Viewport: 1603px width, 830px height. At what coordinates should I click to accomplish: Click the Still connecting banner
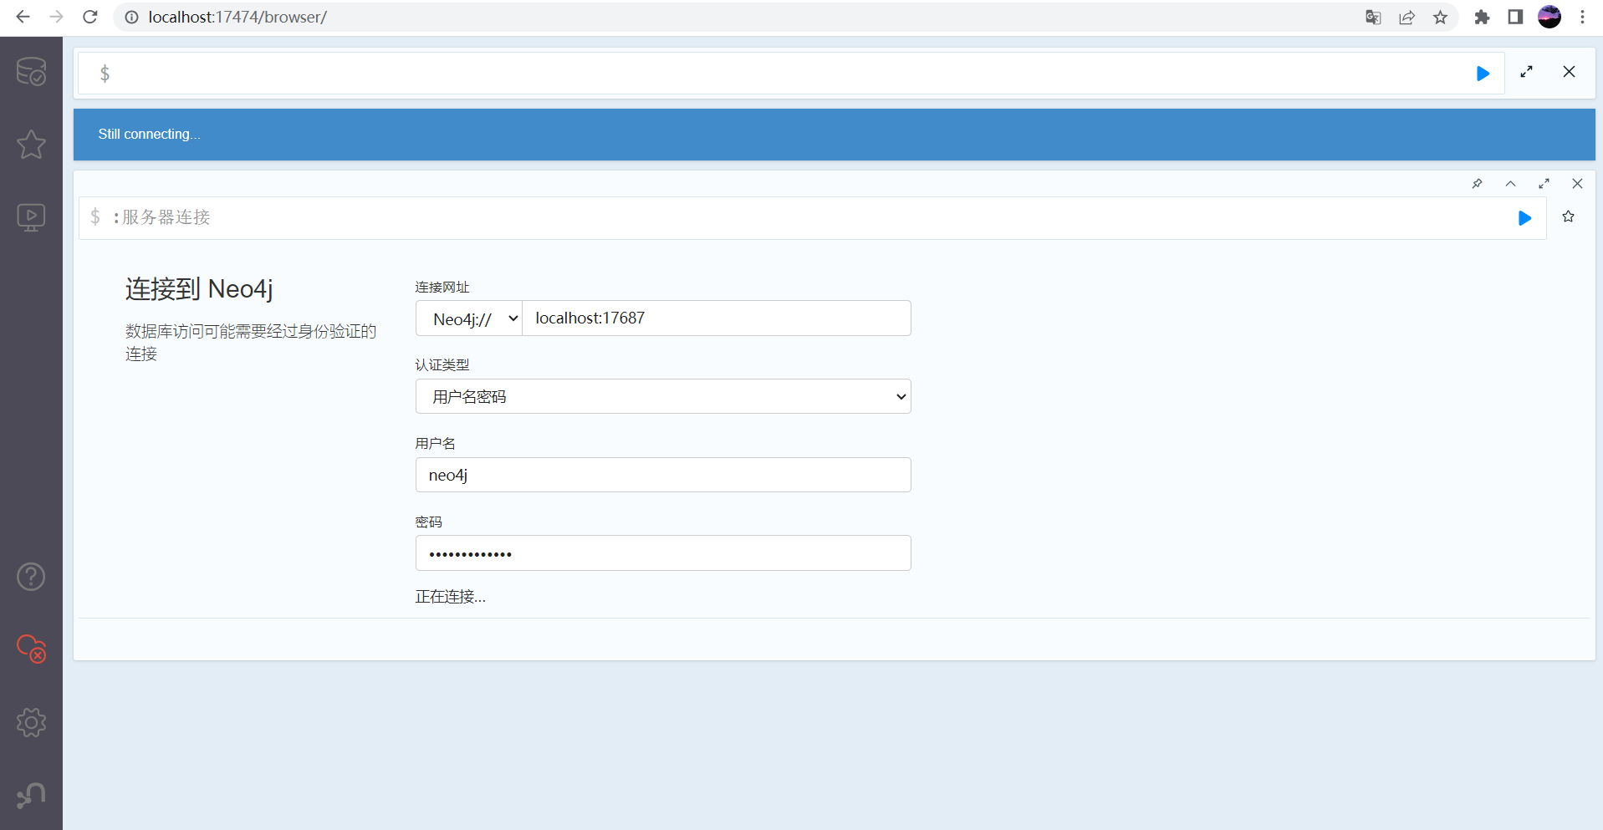pyautogui.click(x=835, y=135)
